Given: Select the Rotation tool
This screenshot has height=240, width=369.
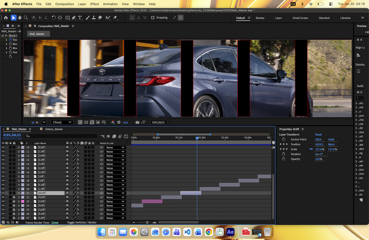Looking at the screenshot, I should [x=54, y=18].
